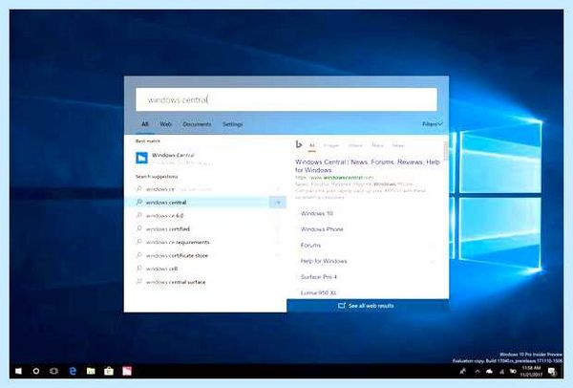Select the 'windows certified' suggestion
The height and width of the screenshot is (388, 573).
pos(205,229)
